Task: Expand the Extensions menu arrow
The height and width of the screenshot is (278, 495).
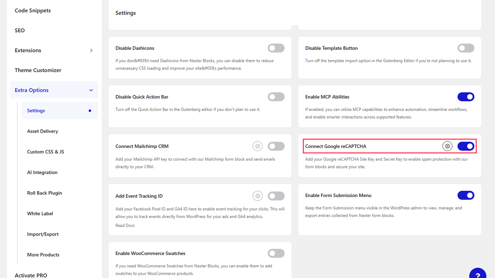Action: click(x=91, y=50)
